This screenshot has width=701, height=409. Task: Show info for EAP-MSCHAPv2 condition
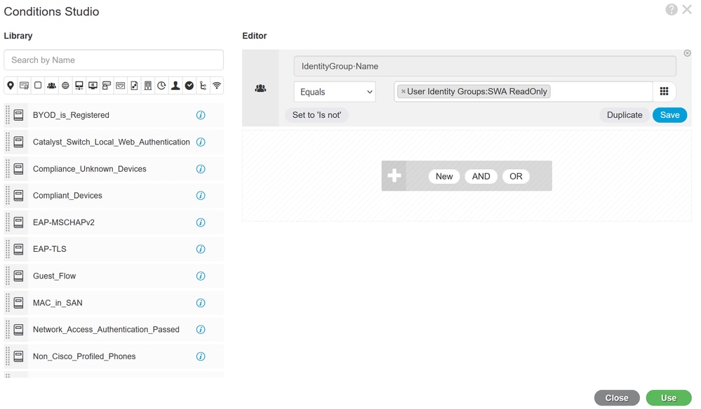pos(201,222)
